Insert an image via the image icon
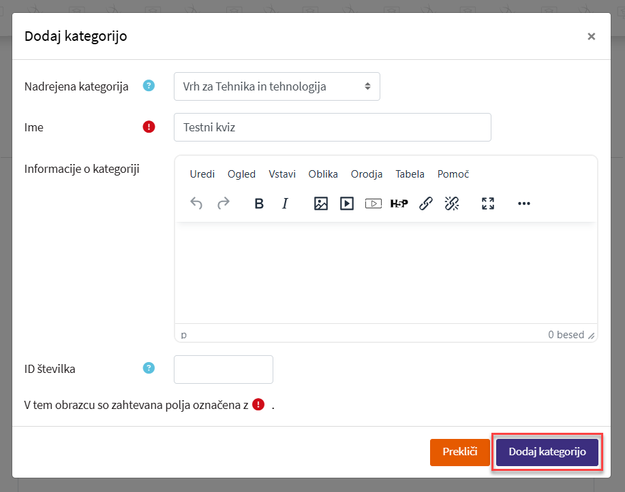Screen dimensions: 625x492 coord(321,203)
